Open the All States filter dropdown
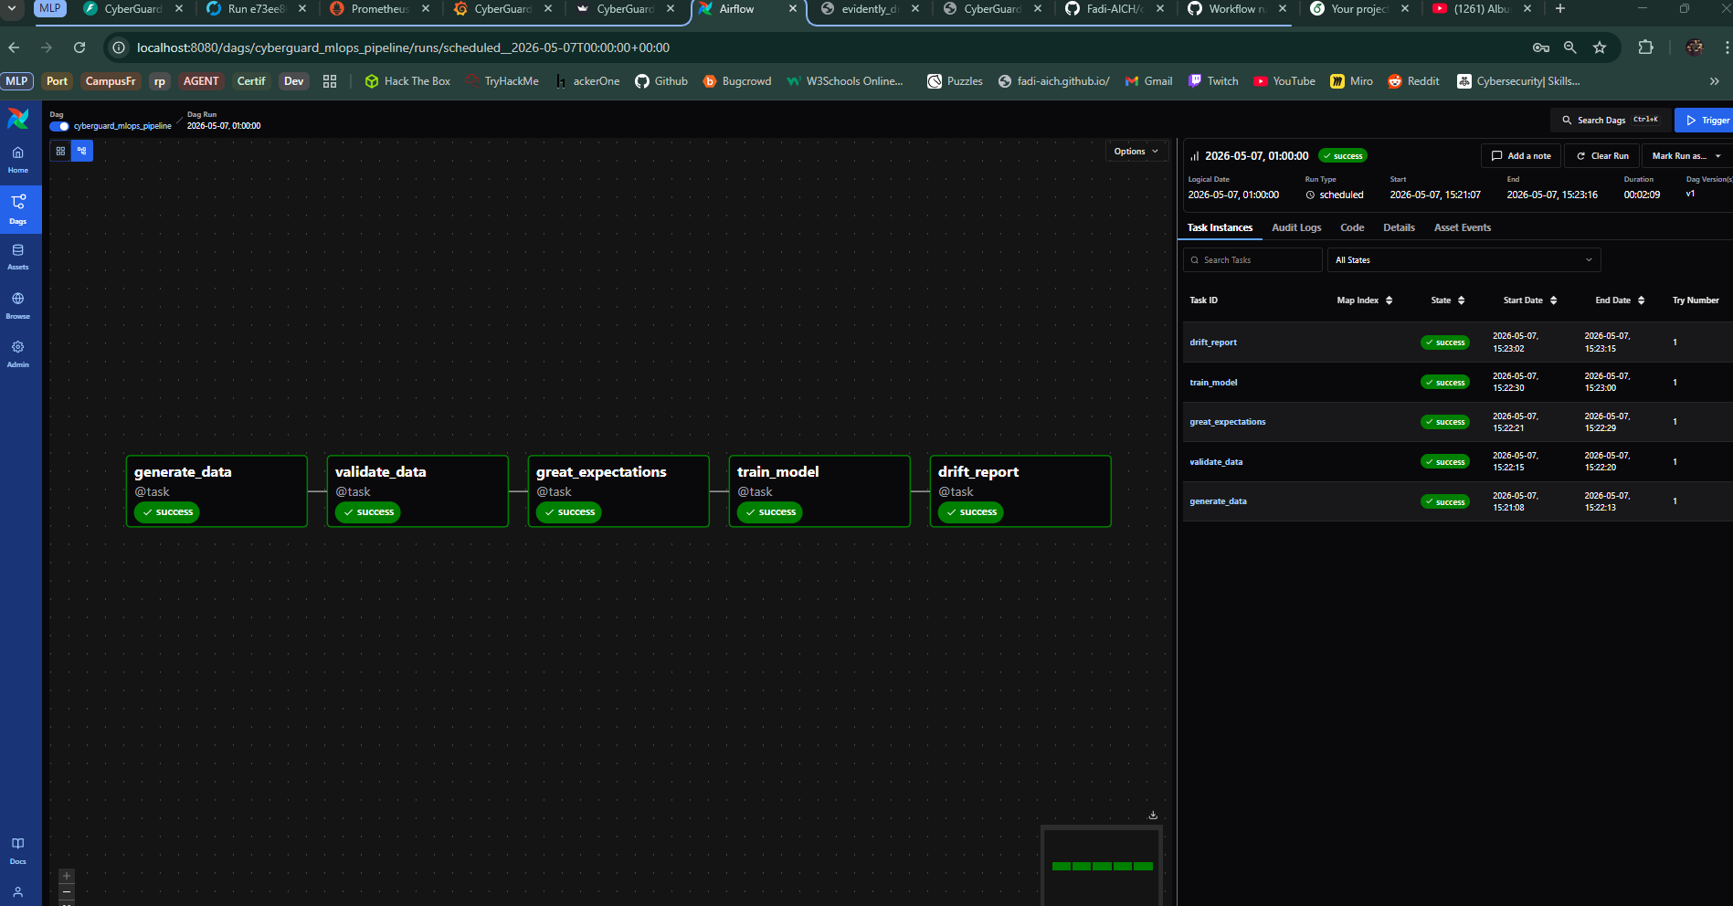 (x=1464, y=260)
